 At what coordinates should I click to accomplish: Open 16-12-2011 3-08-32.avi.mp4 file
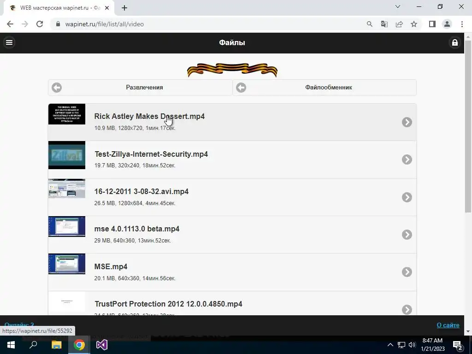[x=232, y=197]
